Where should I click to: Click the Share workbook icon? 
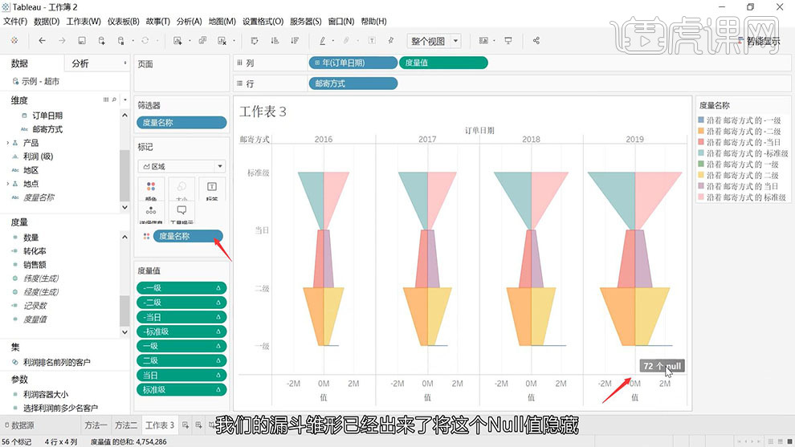(x=536, y=41)
